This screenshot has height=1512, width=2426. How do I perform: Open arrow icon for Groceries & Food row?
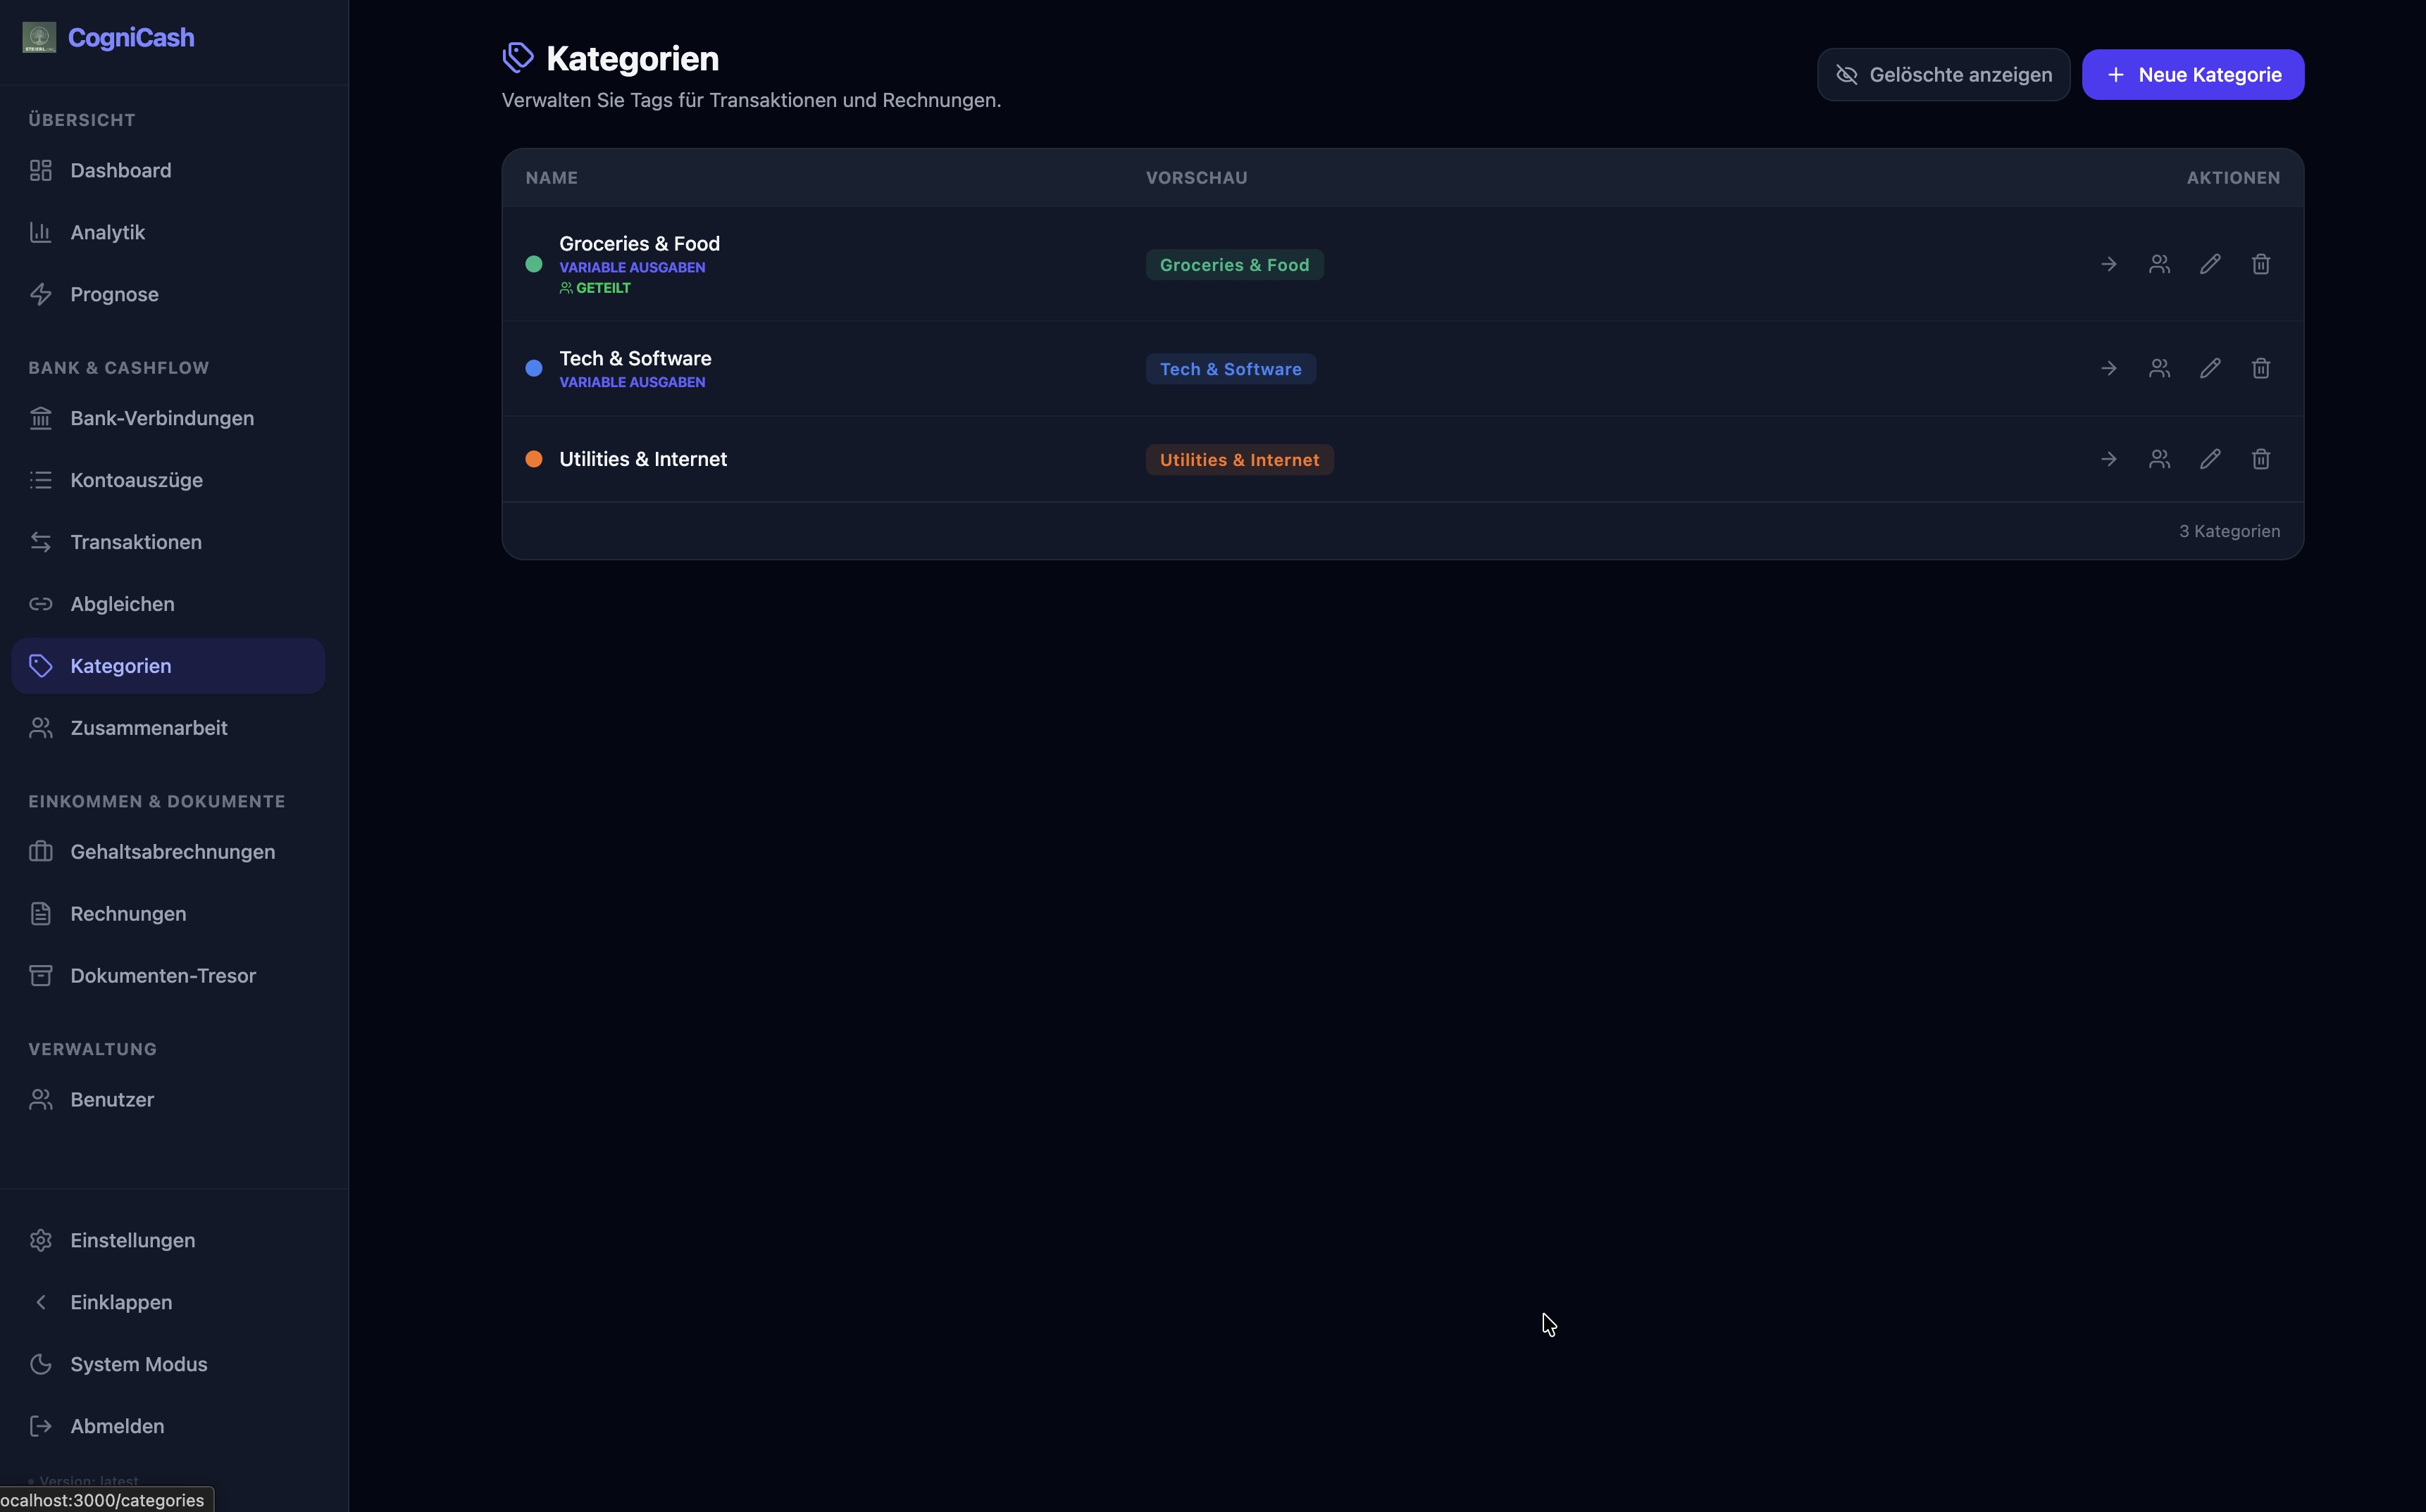2109,264
